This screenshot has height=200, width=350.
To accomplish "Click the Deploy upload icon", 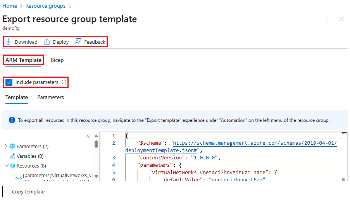I will (x=47, y=42).
